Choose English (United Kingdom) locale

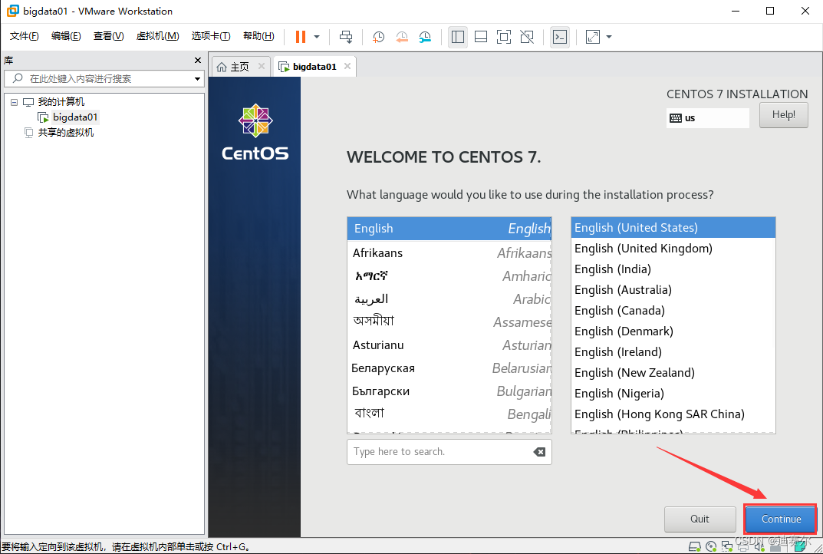tap(673, 249)
